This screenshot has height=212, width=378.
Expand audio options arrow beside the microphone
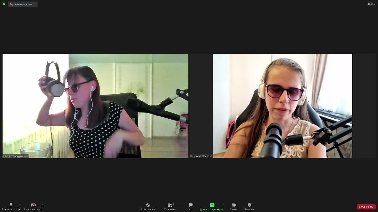(x=19, y=205)
